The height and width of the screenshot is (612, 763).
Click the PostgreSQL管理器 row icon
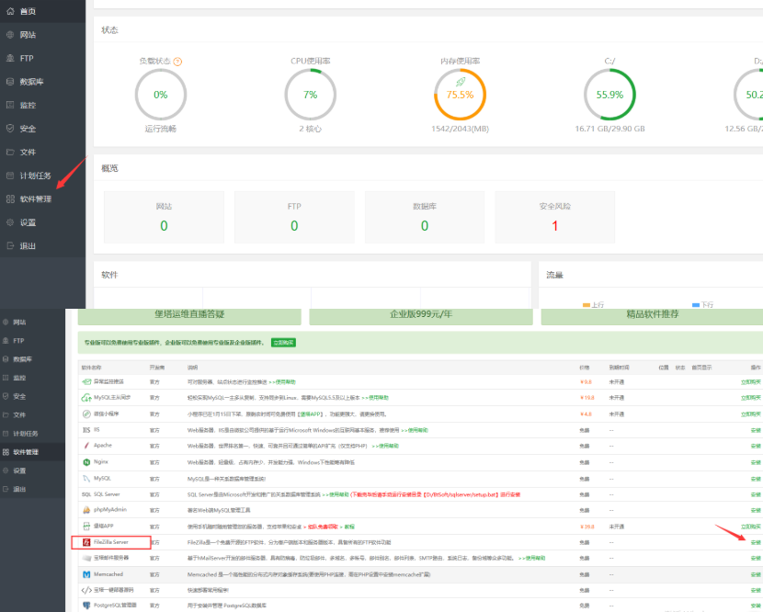[85, 606]
